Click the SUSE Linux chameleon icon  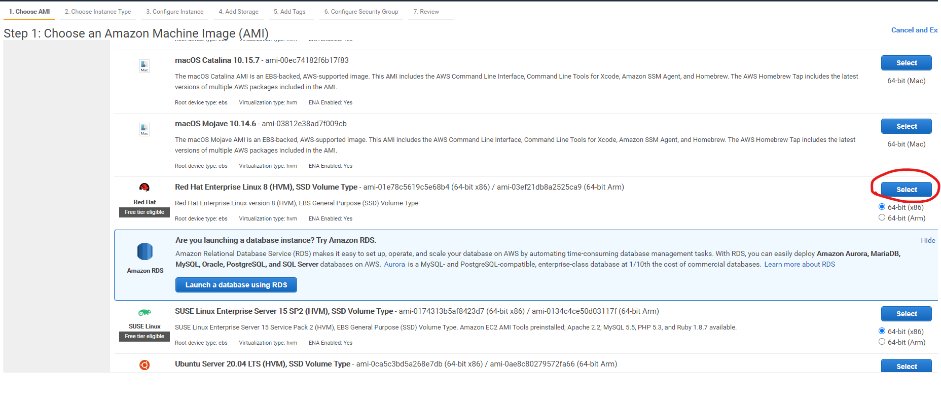coord(144,313)
